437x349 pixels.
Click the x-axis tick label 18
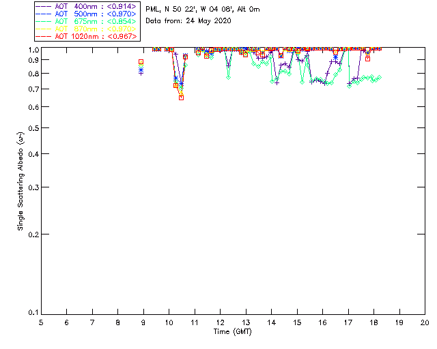click(x=373, y=322)
